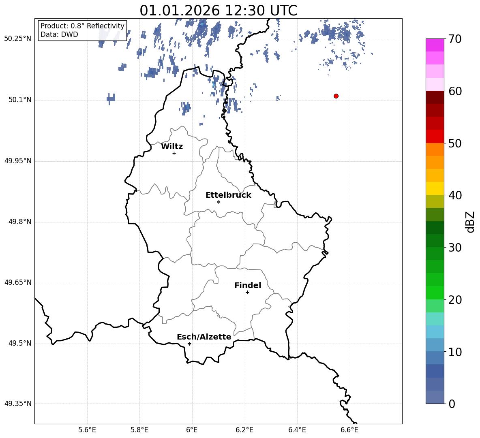Click the red dot marker on the map

tap(336, 96)
